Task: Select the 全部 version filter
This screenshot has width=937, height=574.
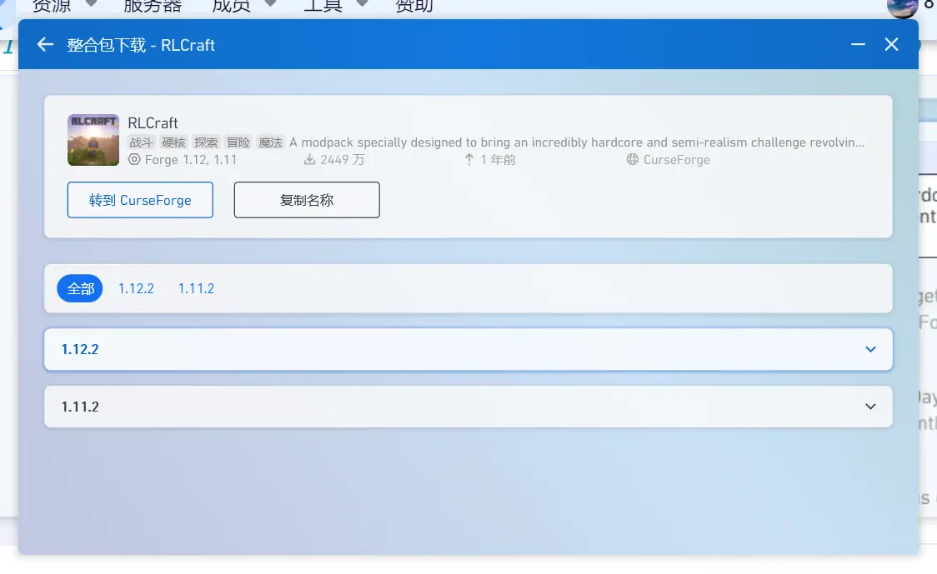Action: pyautogui.click(x=79, y=288)
